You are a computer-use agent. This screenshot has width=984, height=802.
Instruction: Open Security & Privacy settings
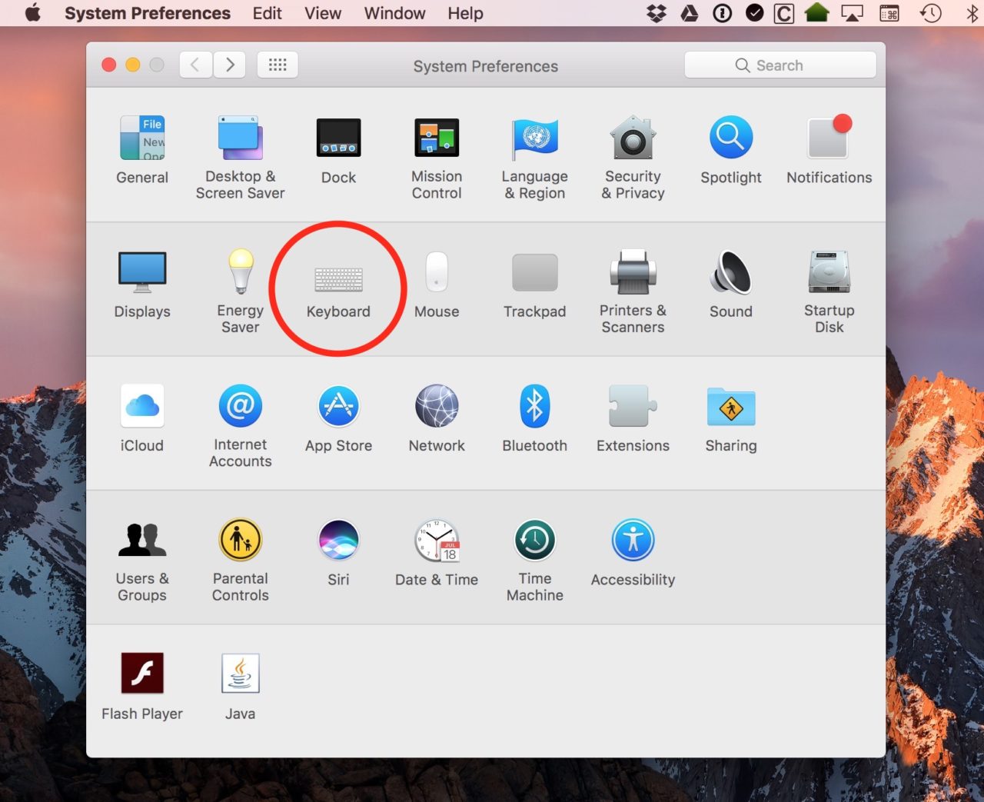633,158
